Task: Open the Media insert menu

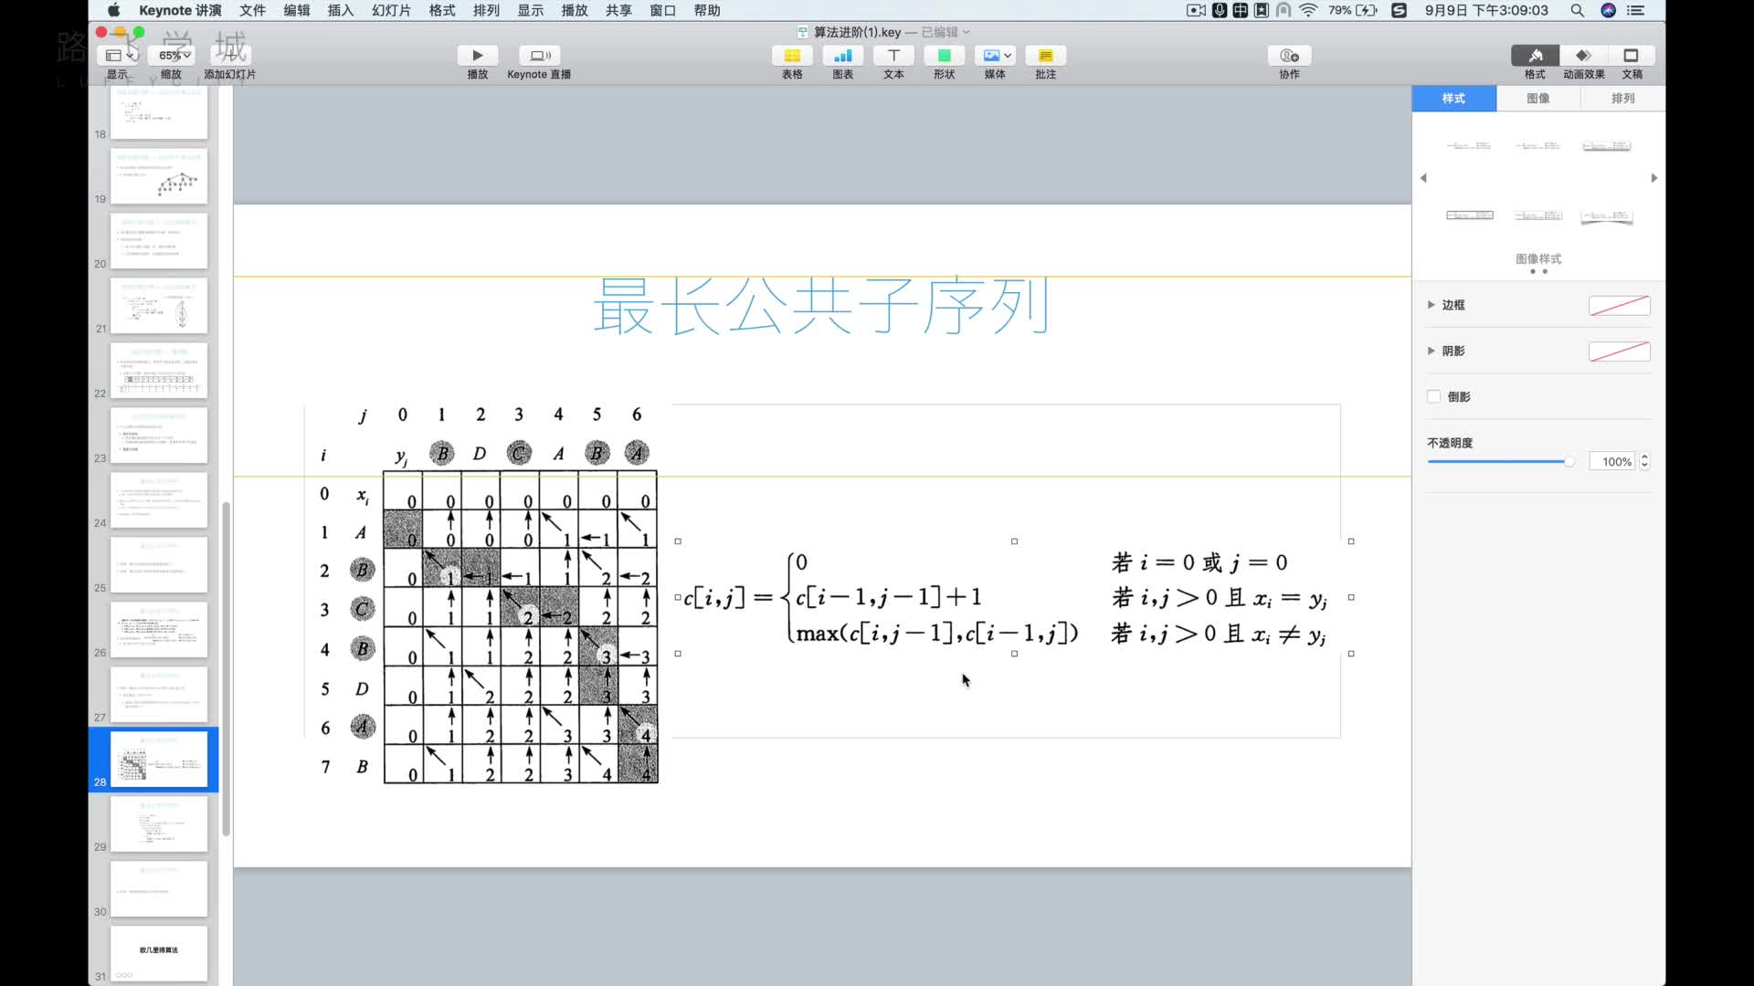Action: pos(995,56)
